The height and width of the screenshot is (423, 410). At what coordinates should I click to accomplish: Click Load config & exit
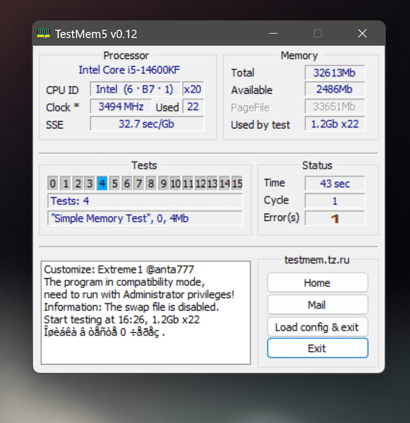pyautogui.click(x=318, y=327)
